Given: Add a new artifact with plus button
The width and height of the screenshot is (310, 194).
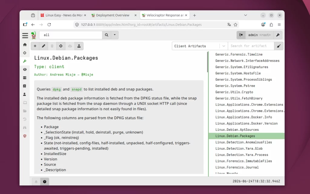Looking at the screenshot, I should [35, 46].
